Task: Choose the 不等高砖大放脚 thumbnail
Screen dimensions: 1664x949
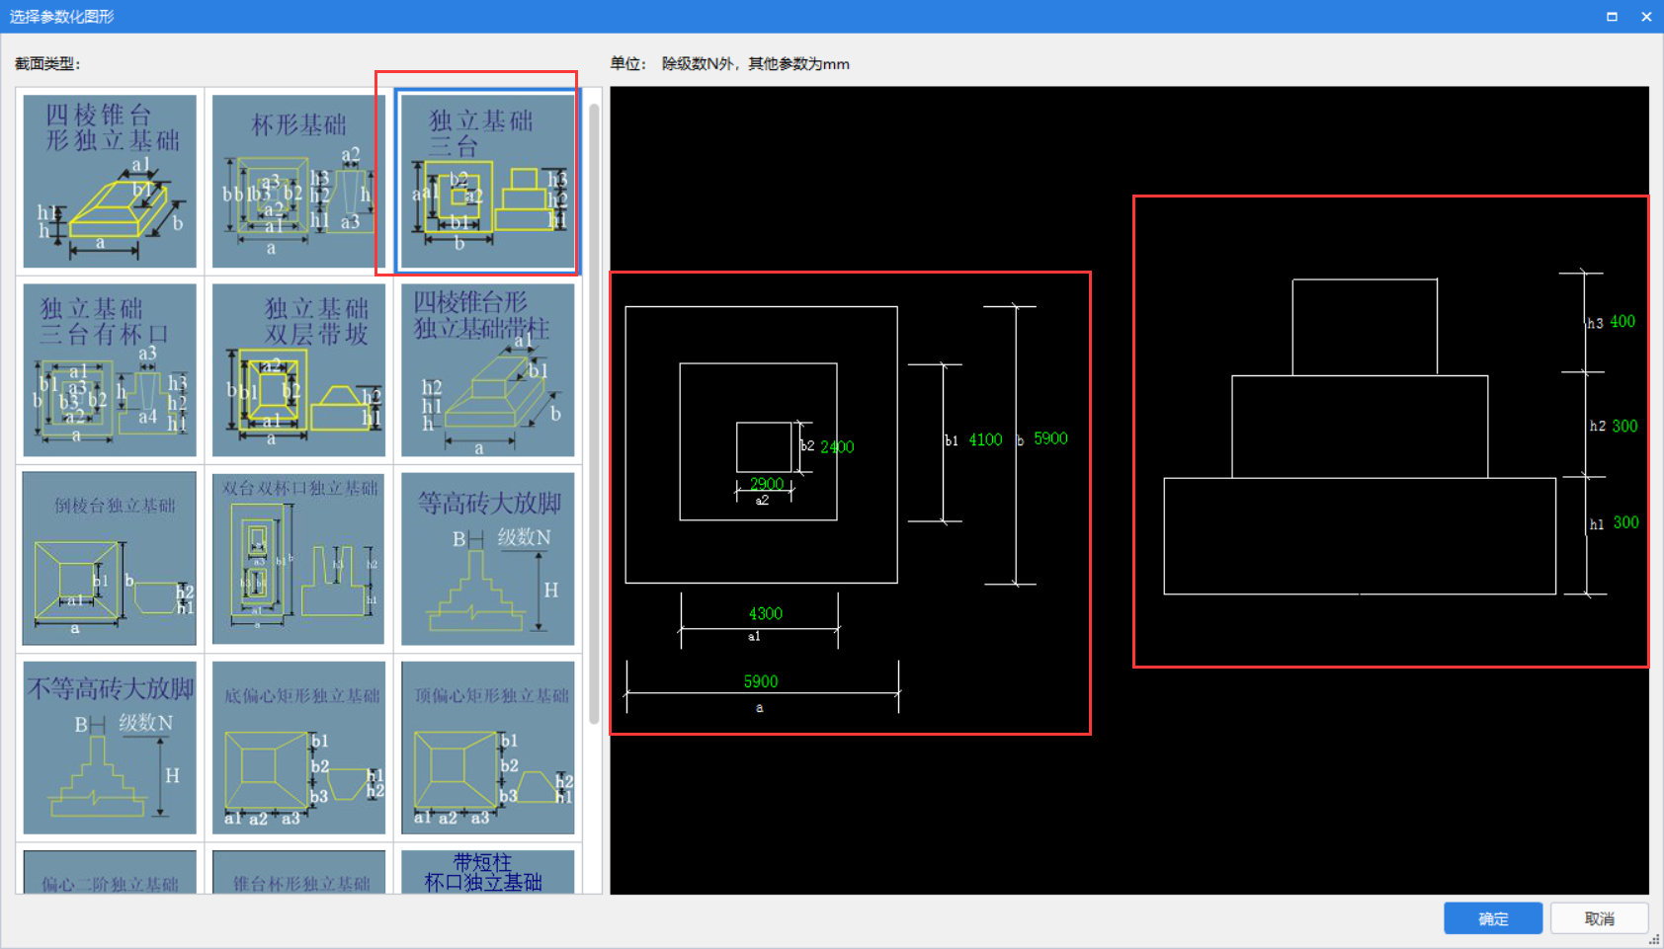Action: [x=110, y=748]
